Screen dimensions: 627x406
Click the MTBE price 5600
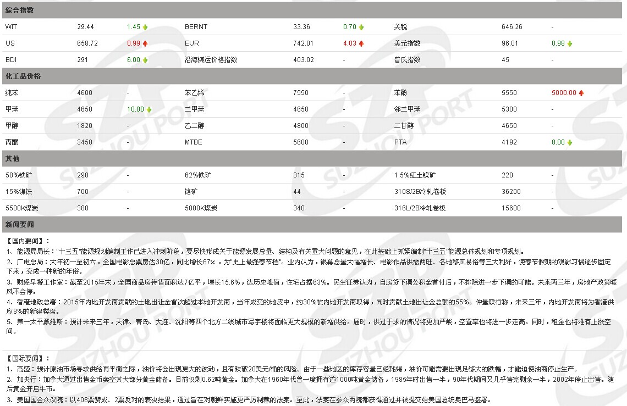coord(301,142)
